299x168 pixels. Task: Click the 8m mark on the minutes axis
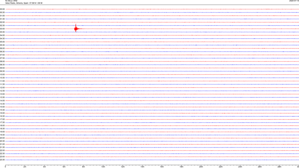[x=83, y=167]
